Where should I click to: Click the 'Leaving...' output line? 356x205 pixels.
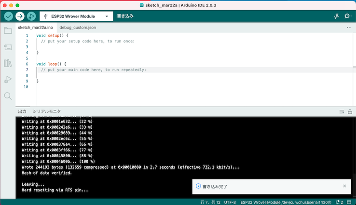coord(33,184)
